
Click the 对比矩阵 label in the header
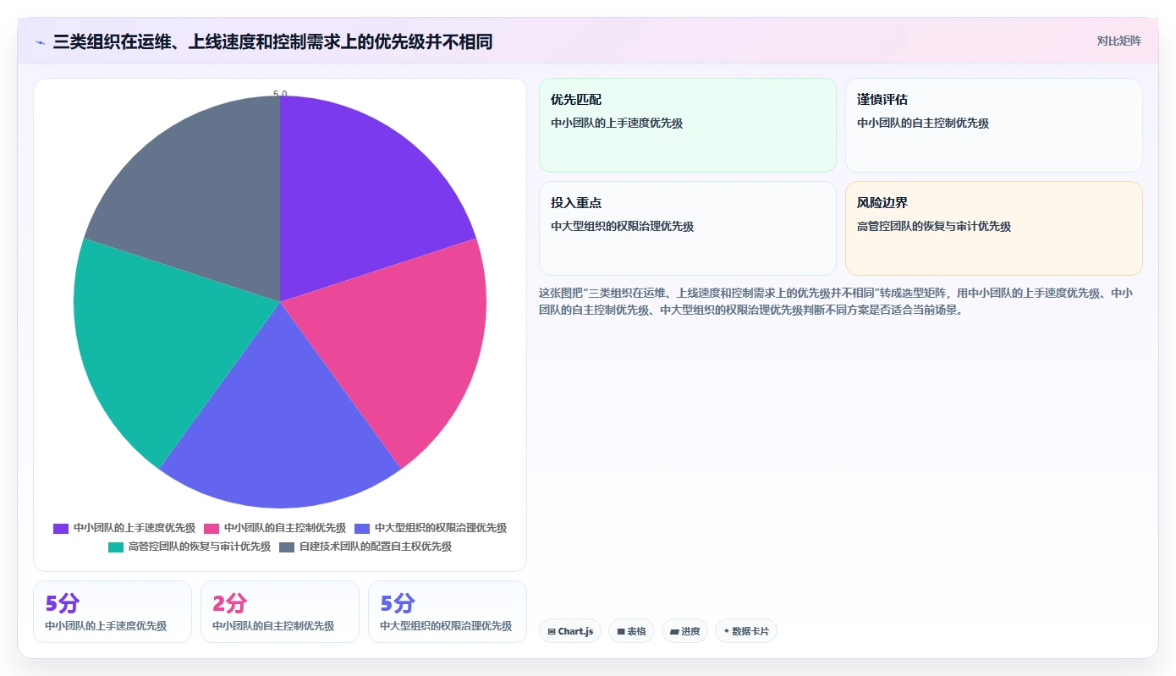pos(1118,41)
